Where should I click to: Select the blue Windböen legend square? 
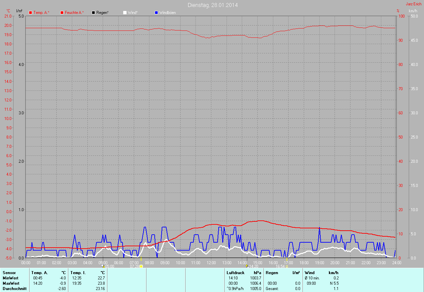point(156,13)
